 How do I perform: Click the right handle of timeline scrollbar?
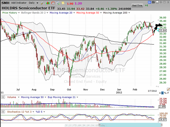[x=161, y=125]
